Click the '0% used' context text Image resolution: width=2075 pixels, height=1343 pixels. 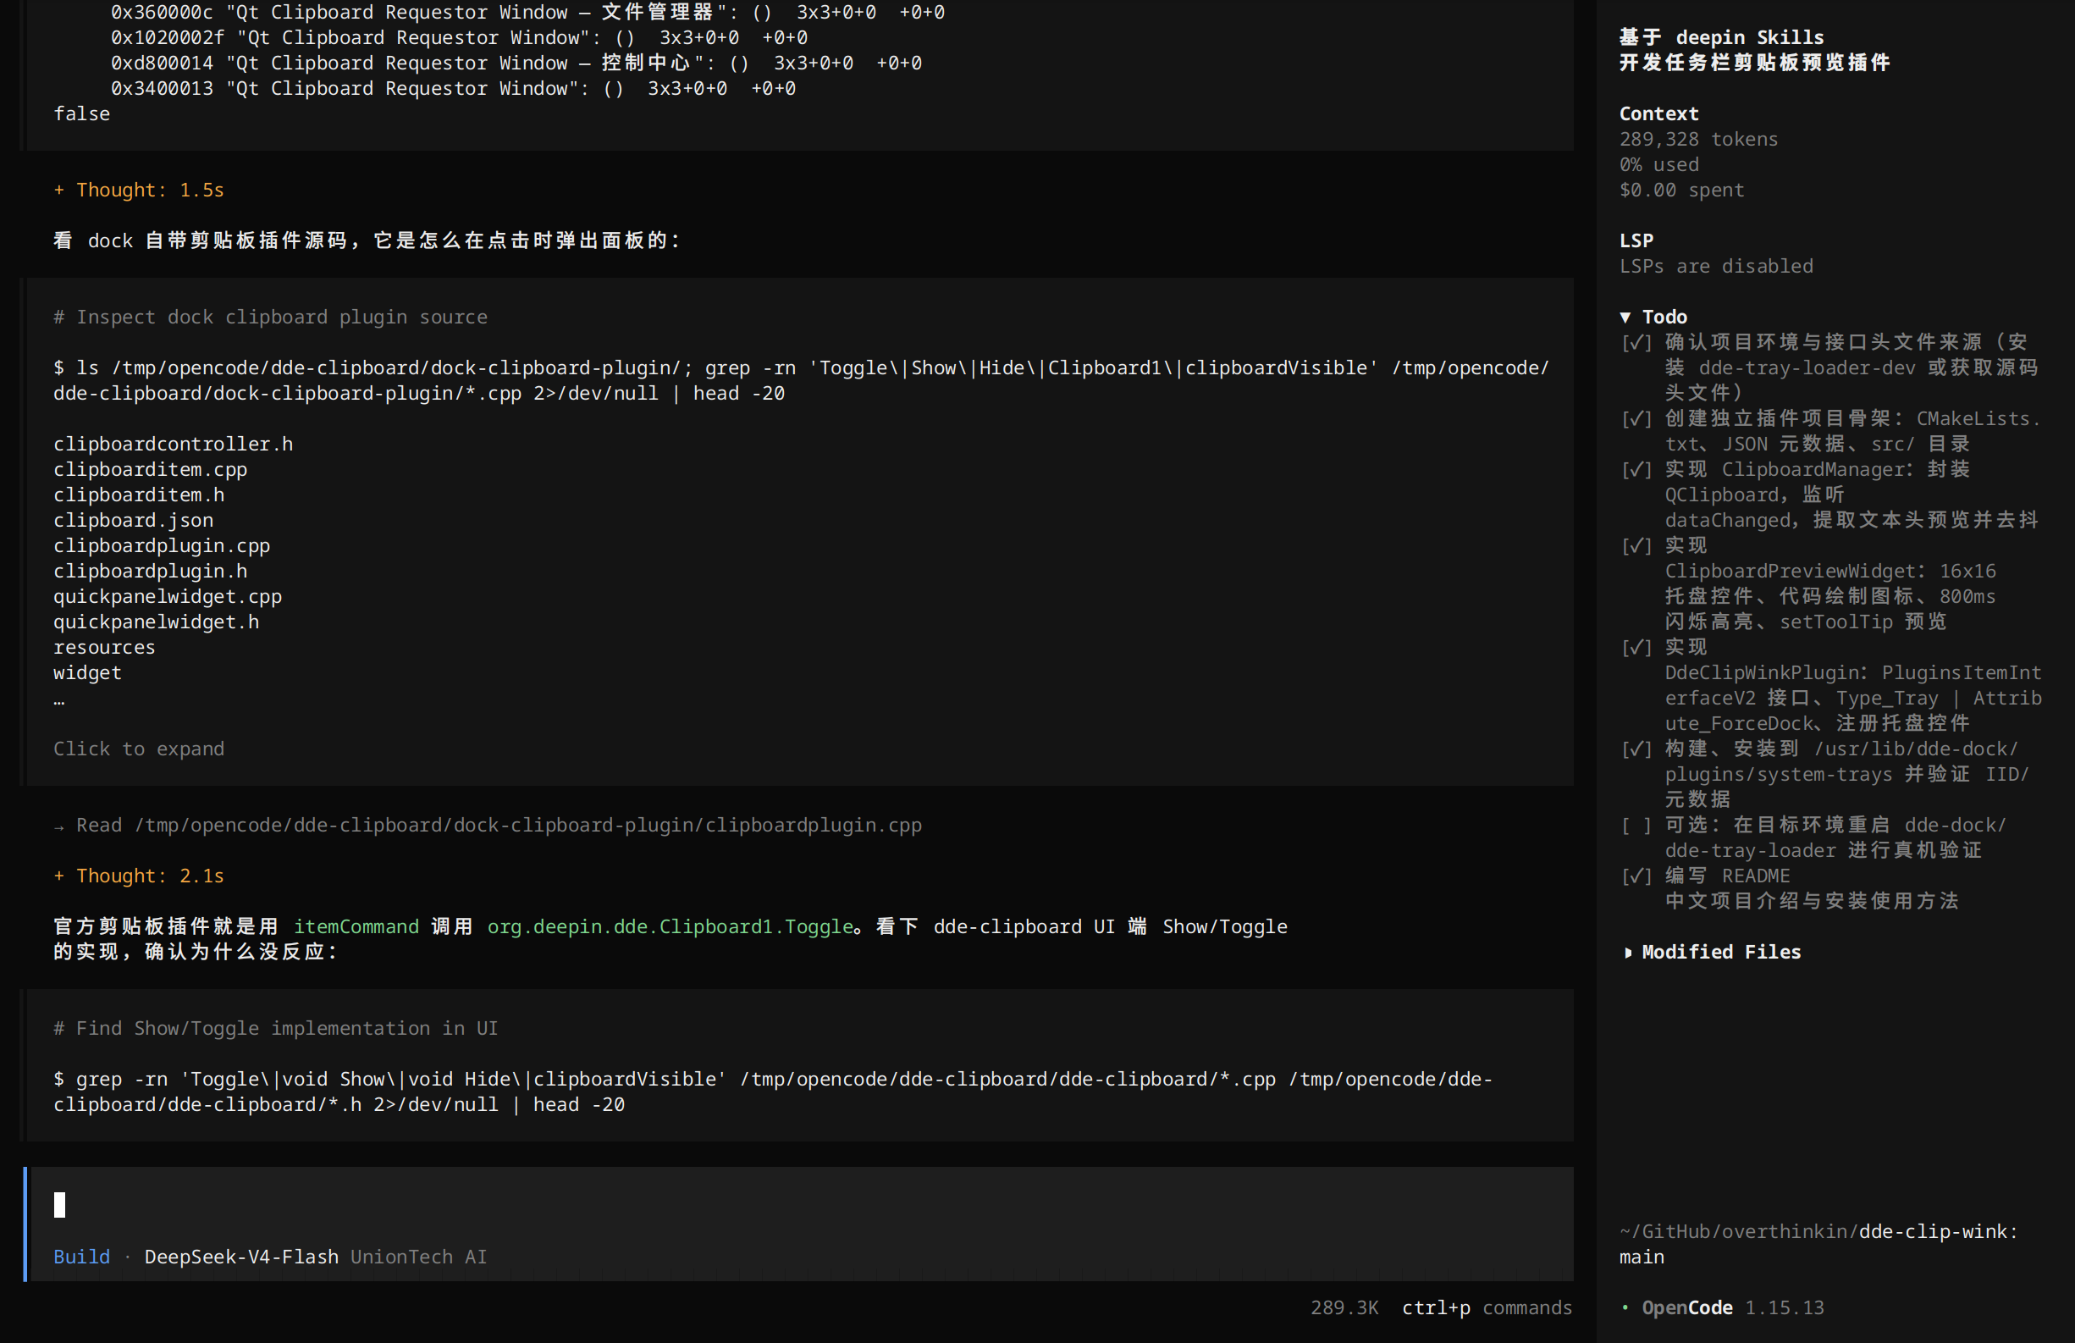coord(1658,165)
